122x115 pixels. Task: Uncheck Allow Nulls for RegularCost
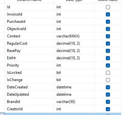[x=108, y=43]
